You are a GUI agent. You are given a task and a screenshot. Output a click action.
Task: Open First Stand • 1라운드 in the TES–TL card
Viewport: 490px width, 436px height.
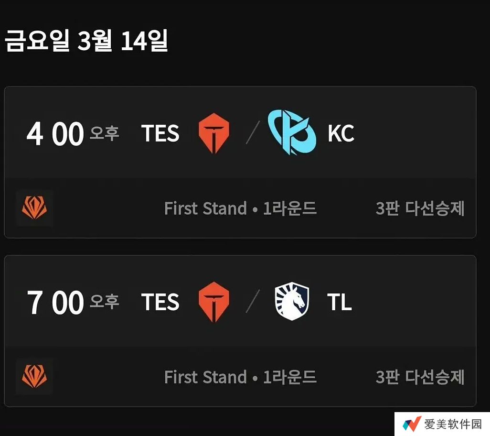pyautogui.click(x=240, y=377)
